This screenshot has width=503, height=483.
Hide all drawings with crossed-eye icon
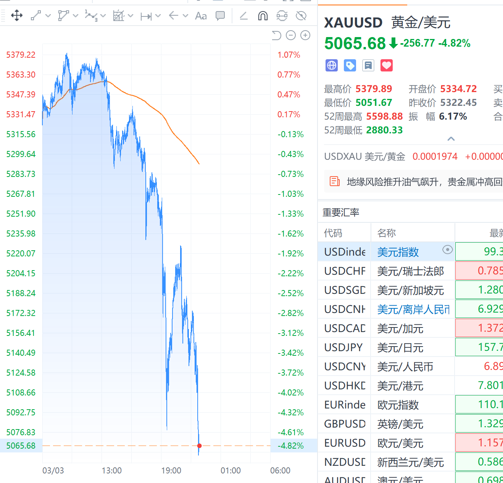301,16
